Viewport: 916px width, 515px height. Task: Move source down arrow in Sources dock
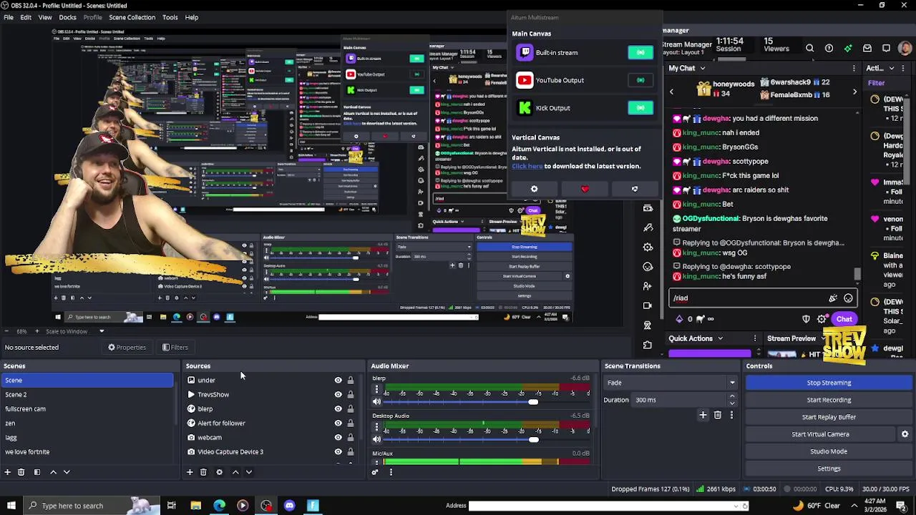[x=249, y=472]
